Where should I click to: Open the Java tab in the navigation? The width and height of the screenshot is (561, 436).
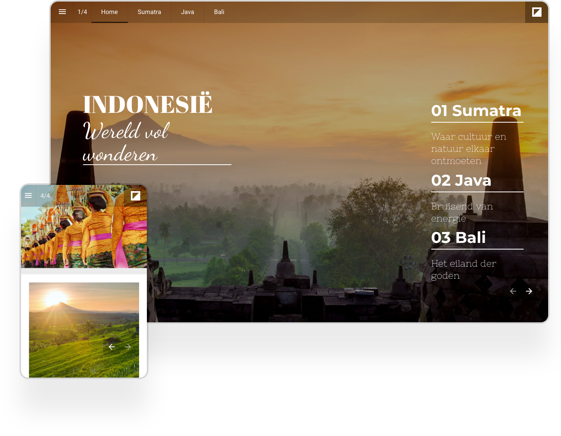click(x=187, y=12)
